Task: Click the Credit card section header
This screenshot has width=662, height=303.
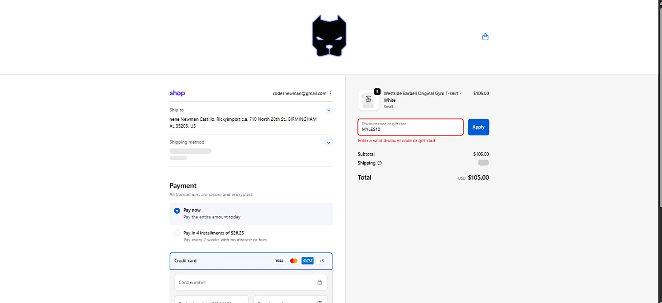Action: pyautogui.click(x=251, y=261)
